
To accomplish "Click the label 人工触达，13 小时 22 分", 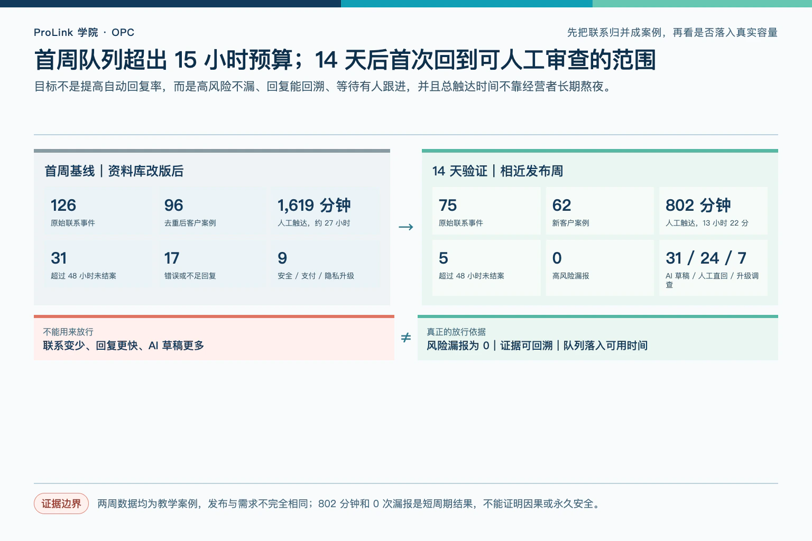I will [x=707, y=223].
